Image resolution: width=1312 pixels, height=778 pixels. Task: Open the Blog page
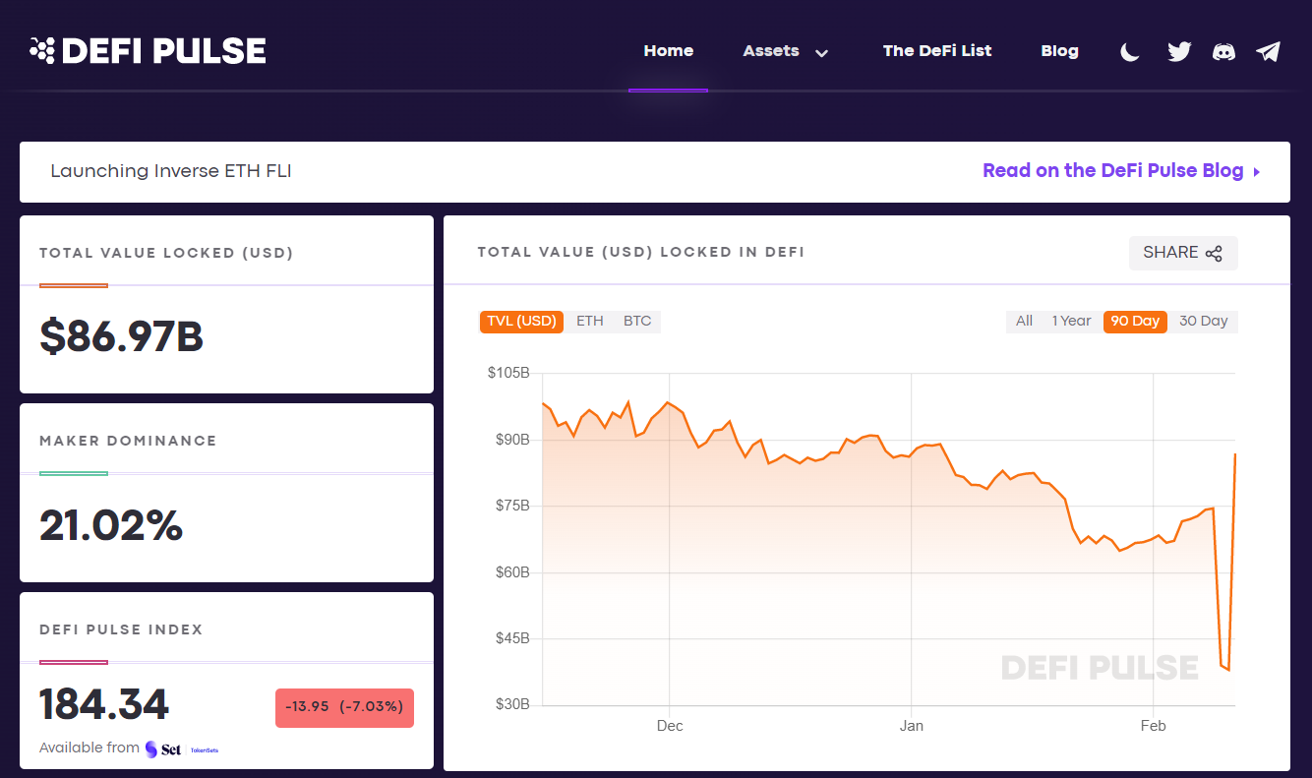click(x=1059, y=51)
